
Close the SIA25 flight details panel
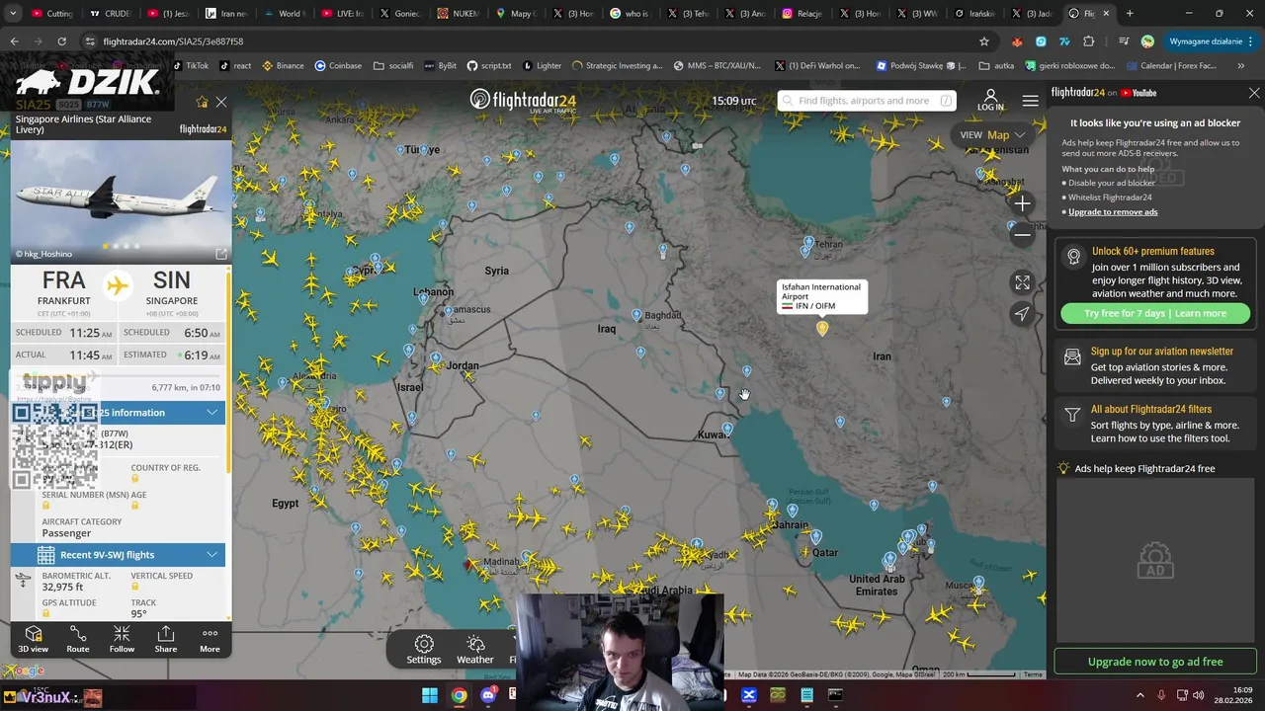coord(221,102)
